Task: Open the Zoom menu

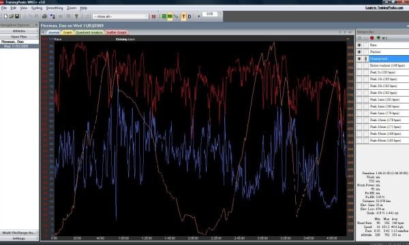Action: click(x=71, y=8)
